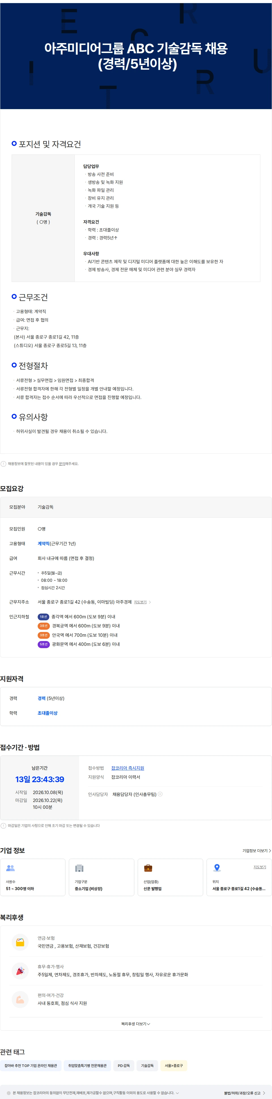Click the 2026.10.08(목) start date
272x1099 pixels.
(x=48, y=792)
